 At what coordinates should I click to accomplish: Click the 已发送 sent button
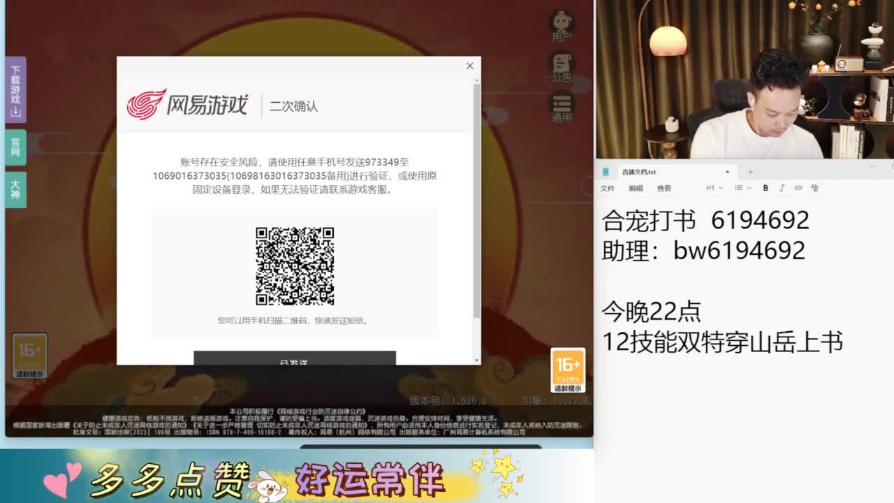[295, 358]
